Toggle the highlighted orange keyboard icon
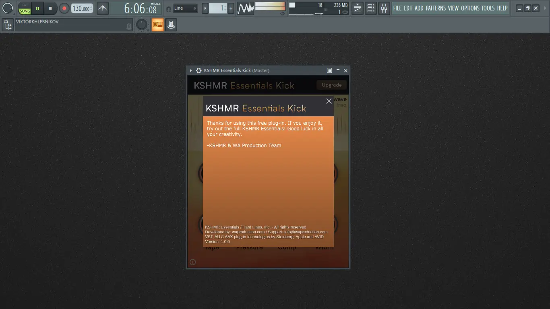The image size is (550, 309). coord(157,25)
